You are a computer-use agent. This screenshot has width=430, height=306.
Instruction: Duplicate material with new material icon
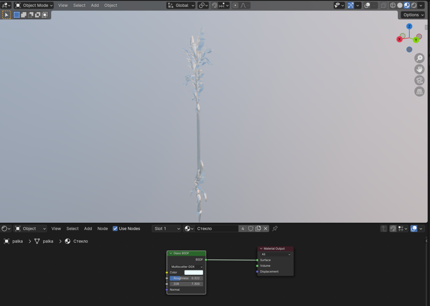(x=258, y=228)
